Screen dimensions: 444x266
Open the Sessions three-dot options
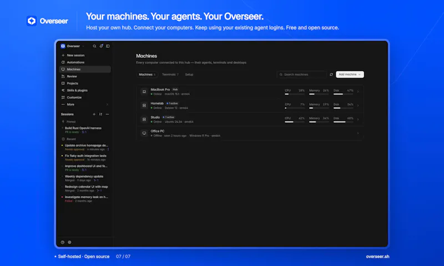pyautogui.click(x=107, y=114)
